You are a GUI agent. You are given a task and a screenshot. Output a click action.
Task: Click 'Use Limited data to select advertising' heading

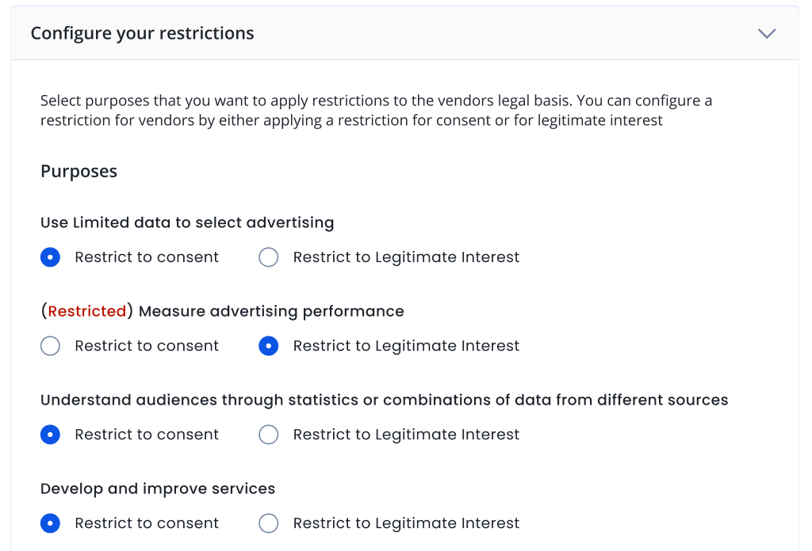[187, 222]
